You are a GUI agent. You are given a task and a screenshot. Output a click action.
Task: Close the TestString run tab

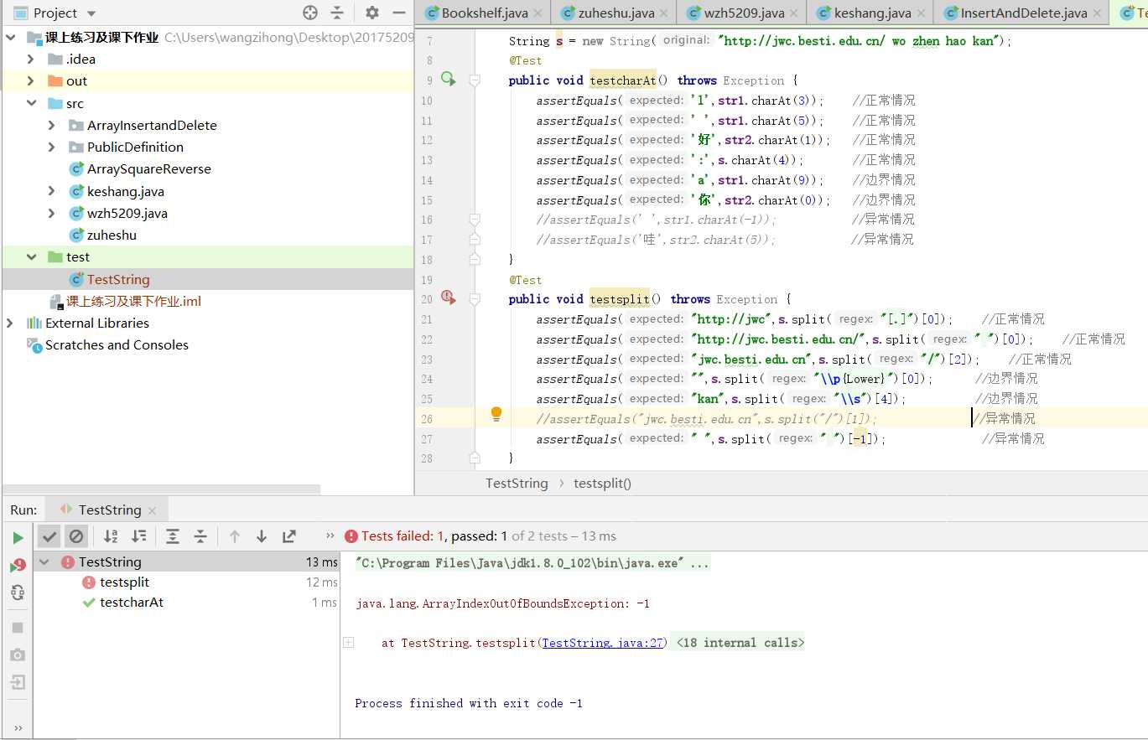point(152,510)
